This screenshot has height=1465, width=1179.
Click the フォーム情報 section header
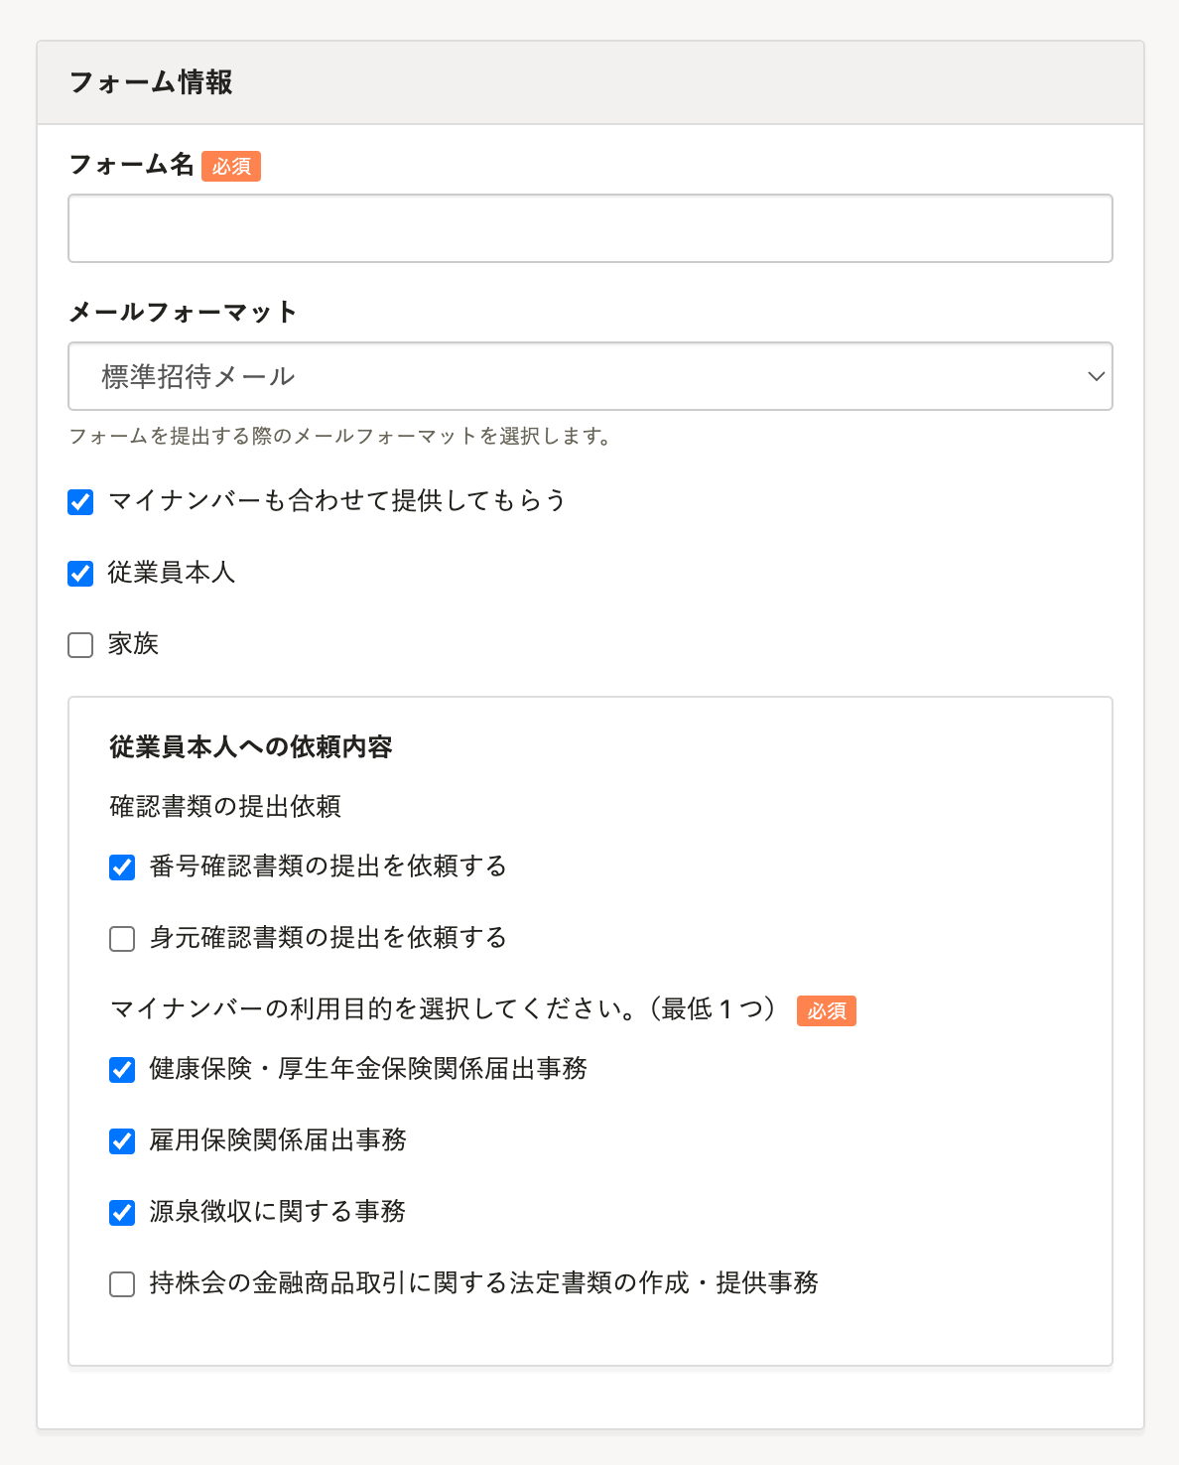click(x=151, y=82)
